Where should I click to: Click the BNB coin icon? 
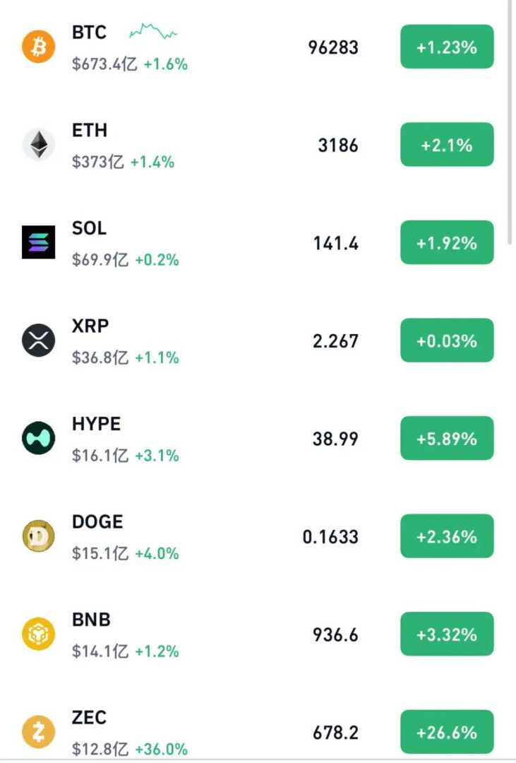(38, 634)
